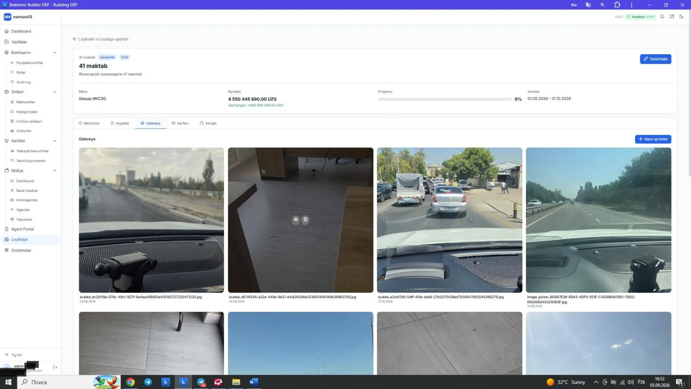Image resolution: width=691 pixels, height=389 pixels.
Task: Click the password key icon in title bar
Action: tap(574, 5)
